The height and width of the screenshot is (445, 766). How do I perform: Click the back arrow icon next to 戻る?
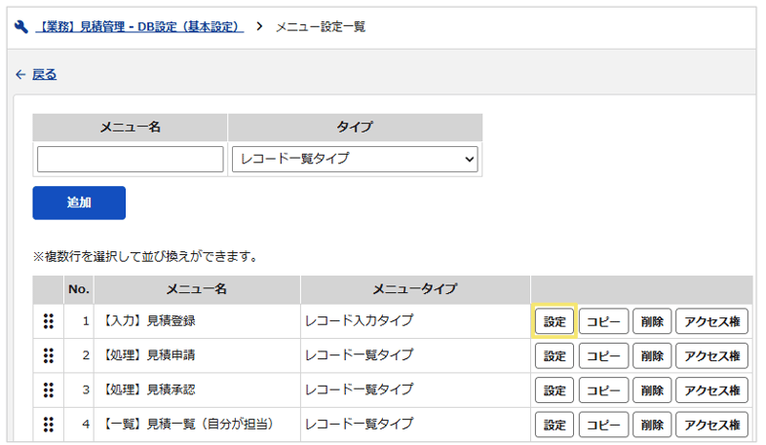20,74
